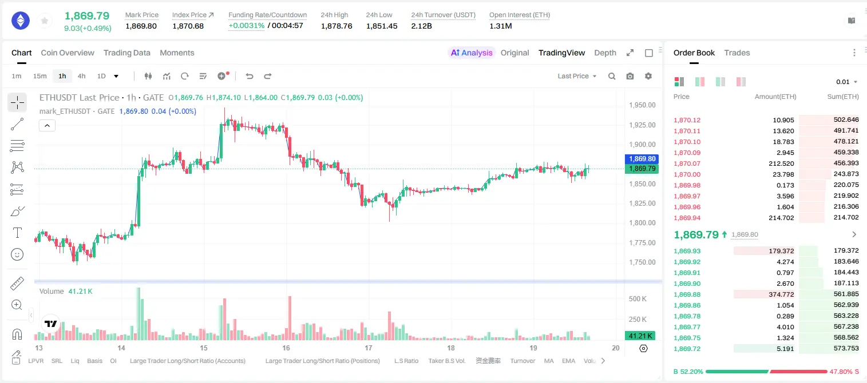867x383 pixels.
Task: Show only sell orders in order book
Action: click(741, 82)
